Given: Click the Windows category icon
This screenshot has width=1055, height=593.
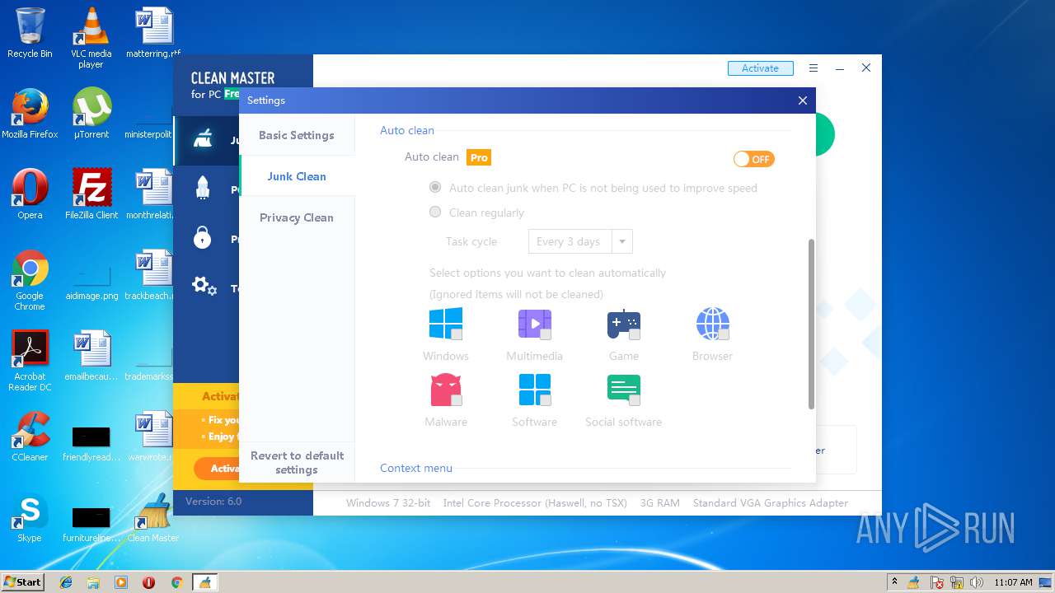Looking at the screenshot, I should pyautogui.click(x=445, y=324).
